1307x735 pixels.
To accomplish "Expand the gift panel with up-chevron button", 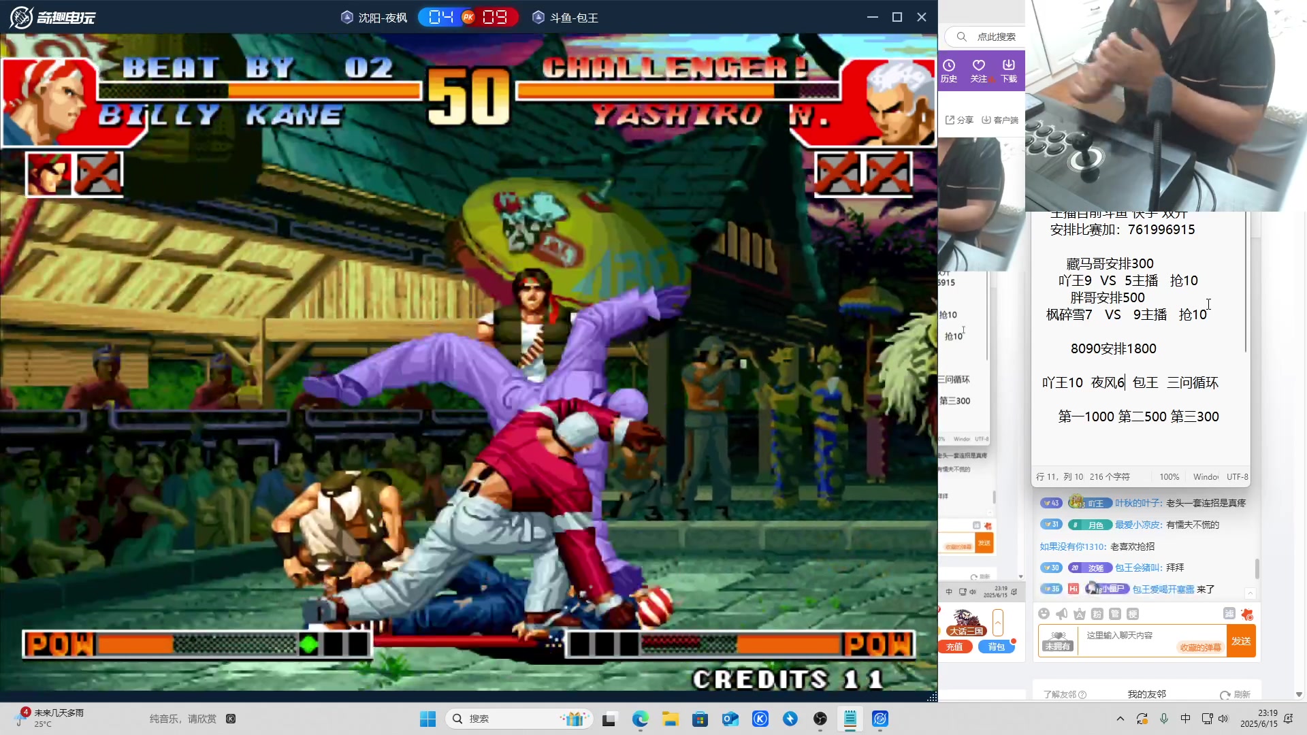I will click(x=998, y=622).
